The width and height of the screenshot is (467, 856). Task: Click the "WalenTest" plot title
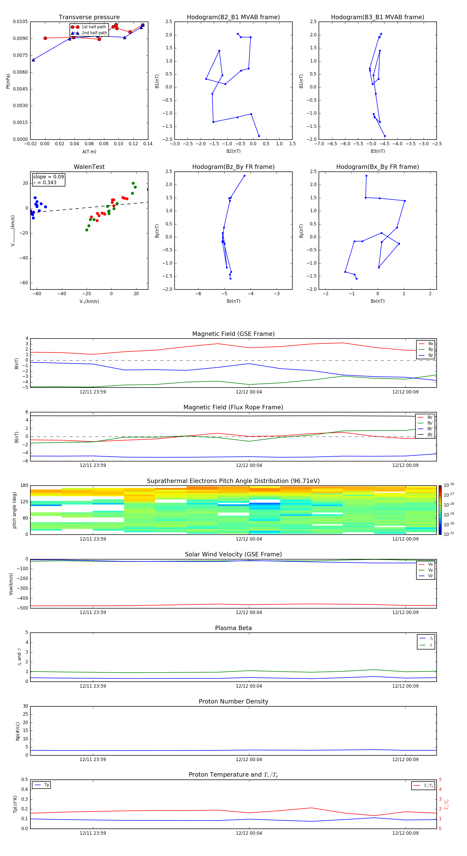click(x=89, y=167)
